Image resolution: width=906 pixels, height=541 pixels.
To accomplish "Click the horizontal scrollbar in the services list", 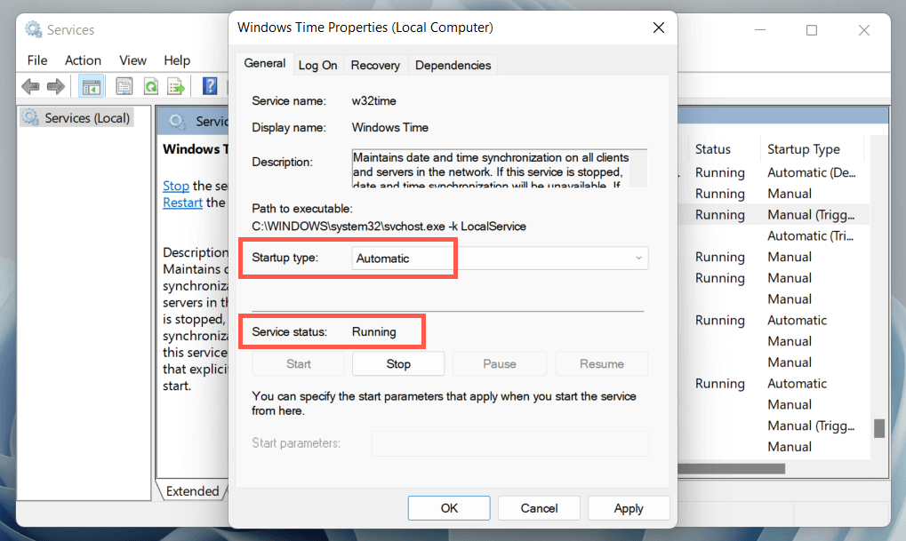I will [732, 469].
